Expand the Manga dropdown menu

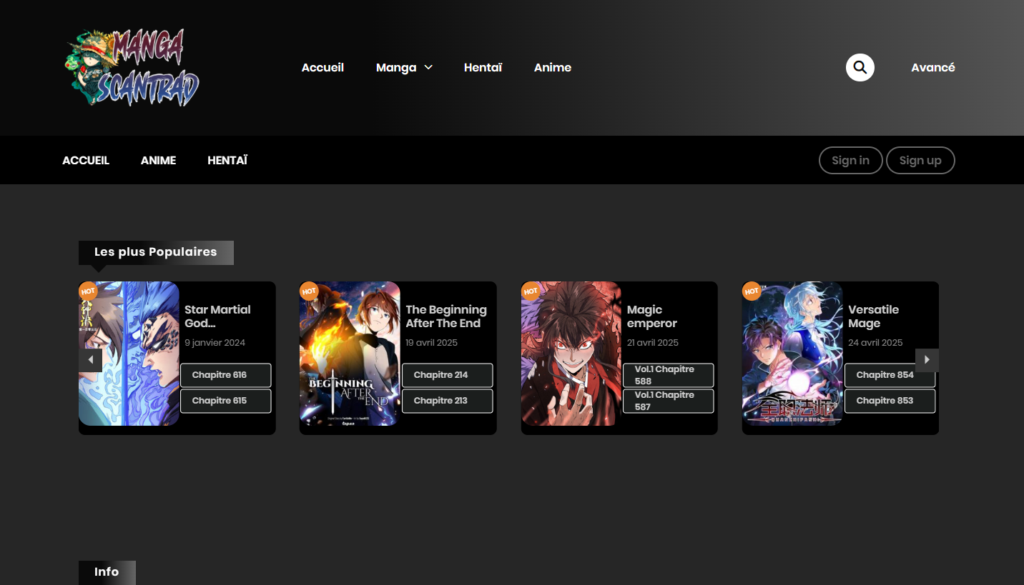[x=404, y=68]
